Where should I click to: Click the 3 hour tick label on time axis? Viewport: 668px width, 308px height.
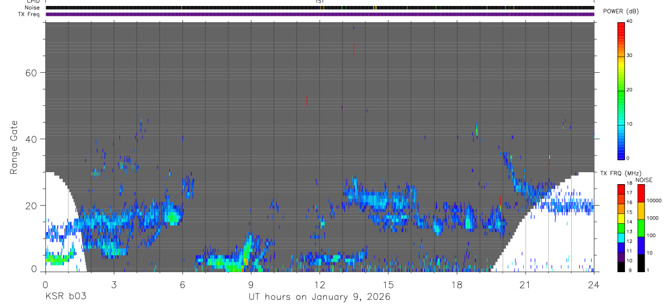point(114,285)
